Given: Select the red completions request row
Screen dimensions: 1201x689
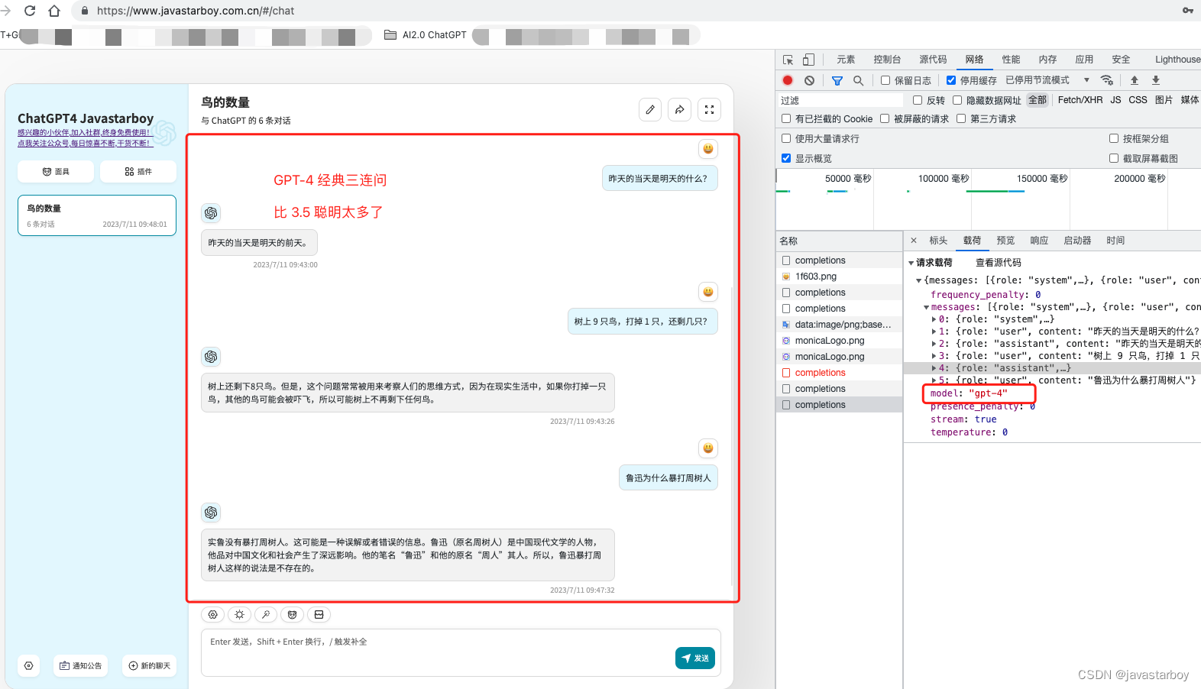Looking at the screenshot, I should click(839, 373).
